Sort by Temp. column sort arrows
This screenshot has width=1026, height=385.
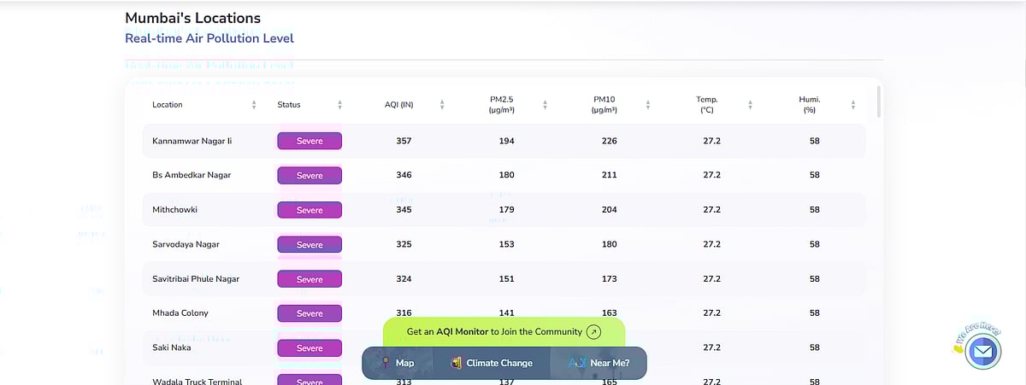750,105
